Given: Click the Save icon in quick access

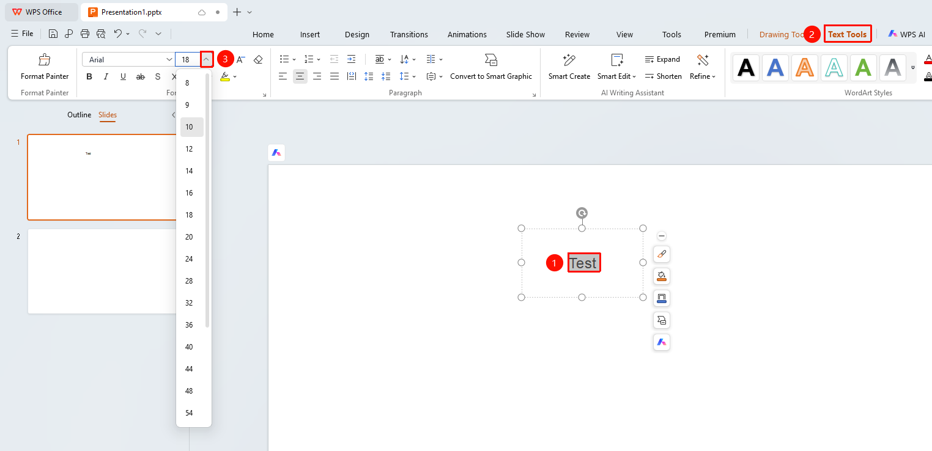Looking at the screenshot, I should (x=53, y=34).
